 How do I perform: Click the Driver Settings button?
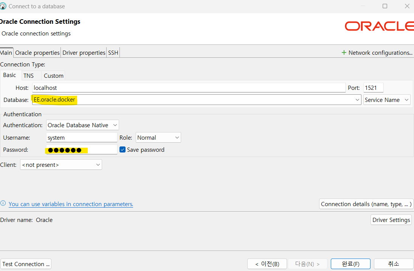[x=391, y=220]
